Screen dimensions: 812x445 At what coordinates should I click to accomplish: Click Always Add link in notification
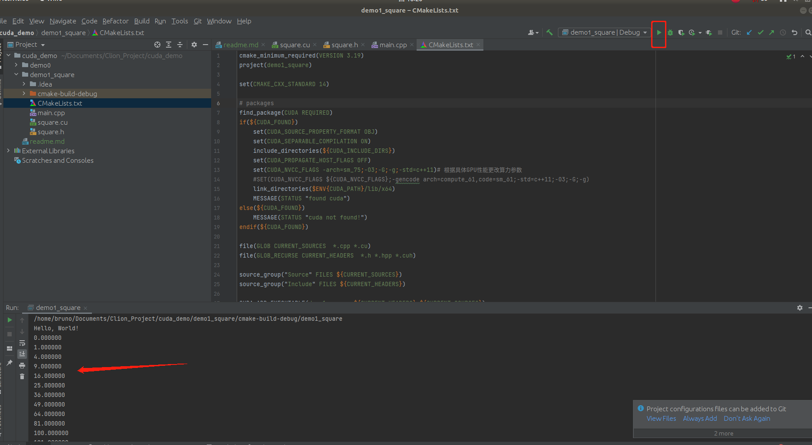point(700,419)
